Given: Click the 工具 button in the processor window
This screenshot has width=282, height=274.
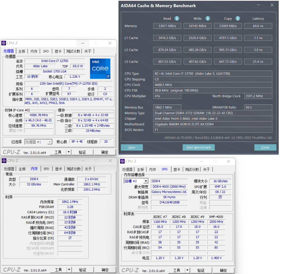Looking at the screenshot, I should [x=58, y=152].
